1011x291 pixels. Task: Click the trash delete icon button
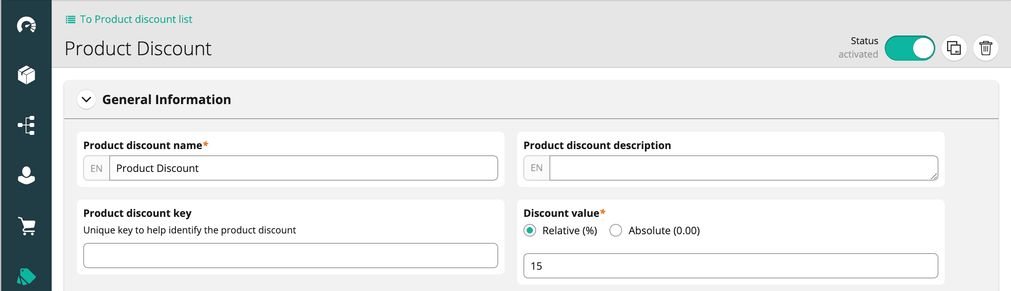tap(985, 48)
